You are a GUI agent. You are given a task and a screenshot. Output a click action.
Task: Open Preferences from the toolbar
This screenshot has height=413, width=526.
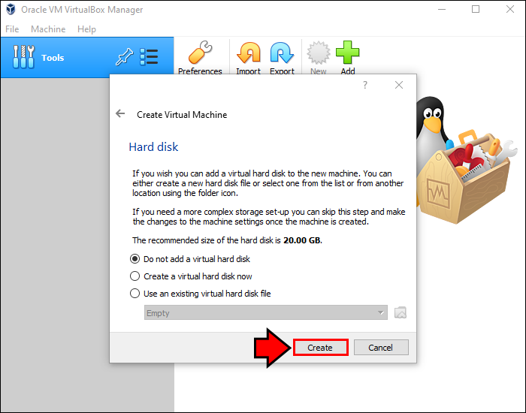(200, 57)
